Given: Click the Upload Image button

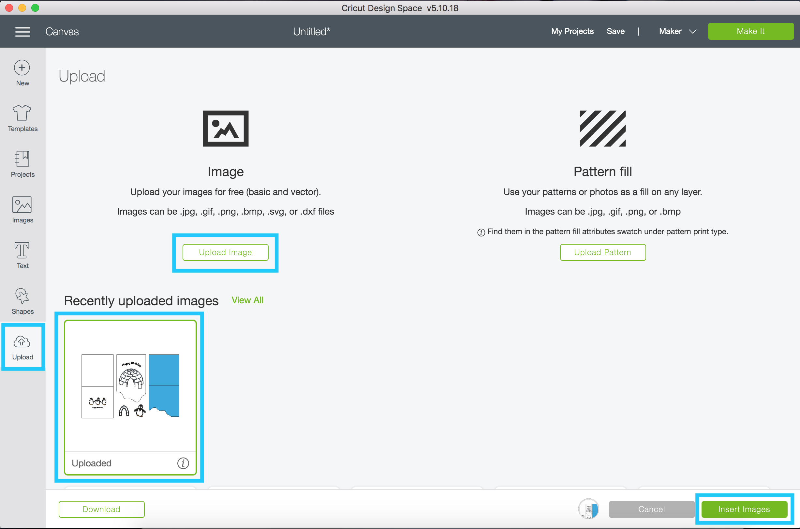Looking at the screenshot, I should point(226,252).
